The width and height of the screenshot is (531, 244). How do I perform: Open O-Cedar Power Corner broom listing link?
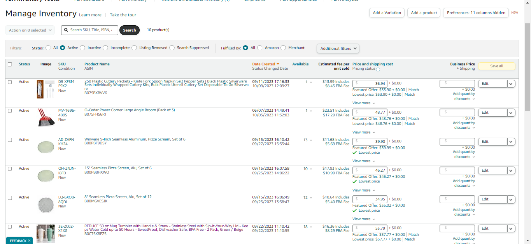click(x=130, y=110)
